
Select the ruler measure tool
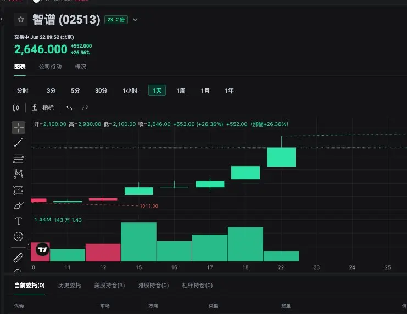pyautogui.click(x=19, y=258)
